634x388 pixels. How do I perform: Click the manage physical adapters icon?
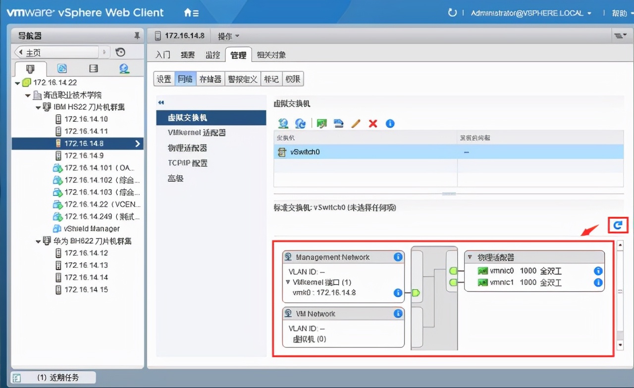coord(338,123)
